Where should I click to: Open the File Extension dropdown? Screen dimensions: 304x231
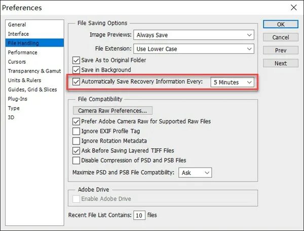coord(194,49)
